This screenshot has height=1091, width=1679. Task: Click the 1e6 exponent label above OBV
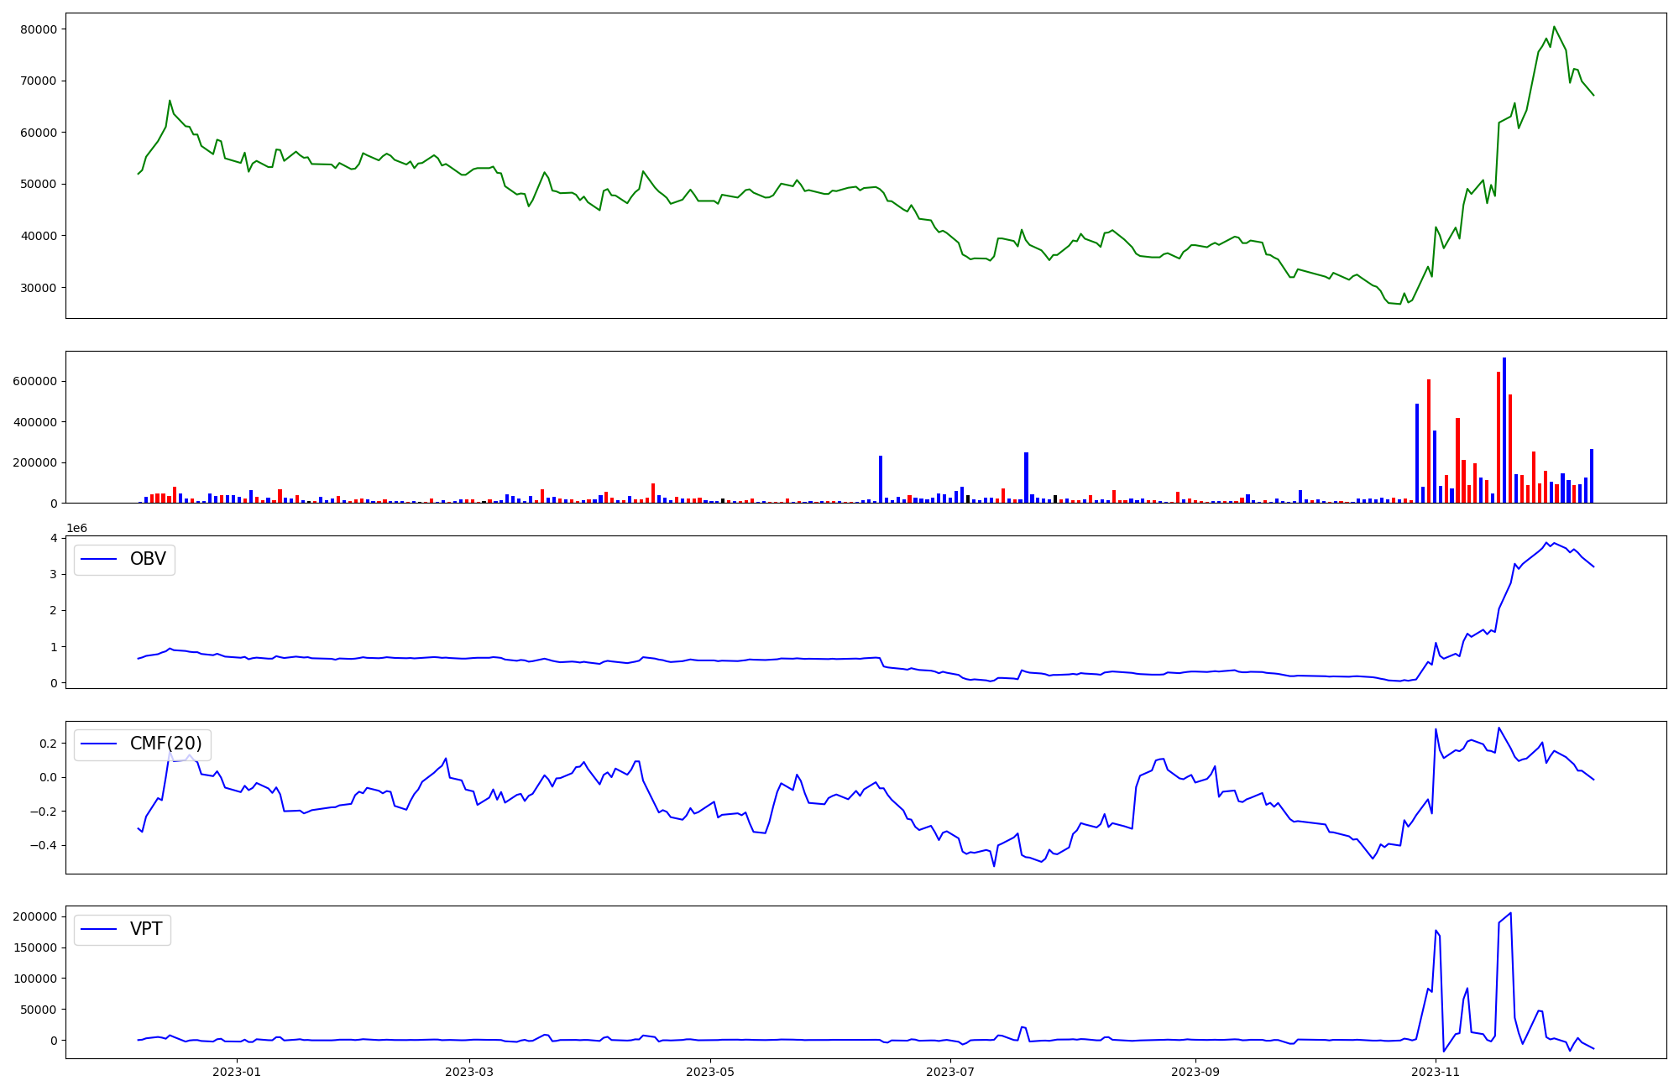[x=76, y=528]
